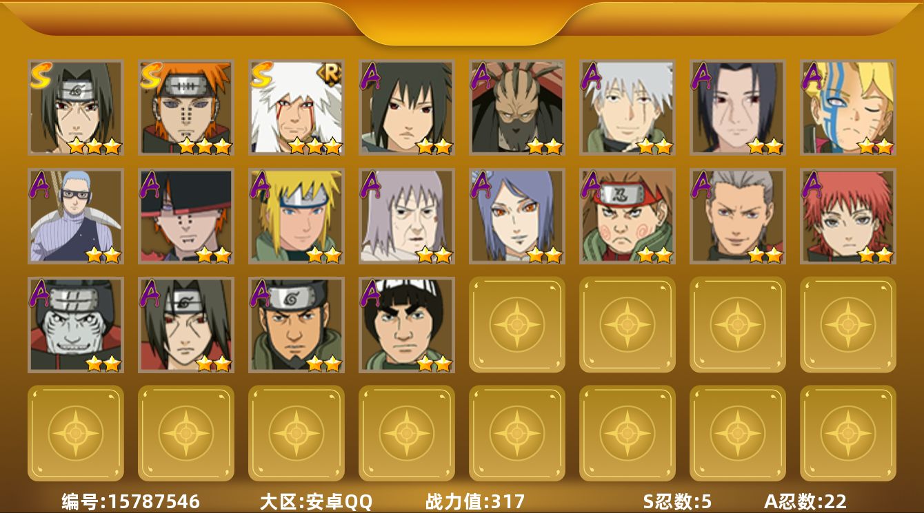Viewport: 924px width, 513px height.
Task: Click the 大区:安卓QQ server label
Action: click(316, 501)
